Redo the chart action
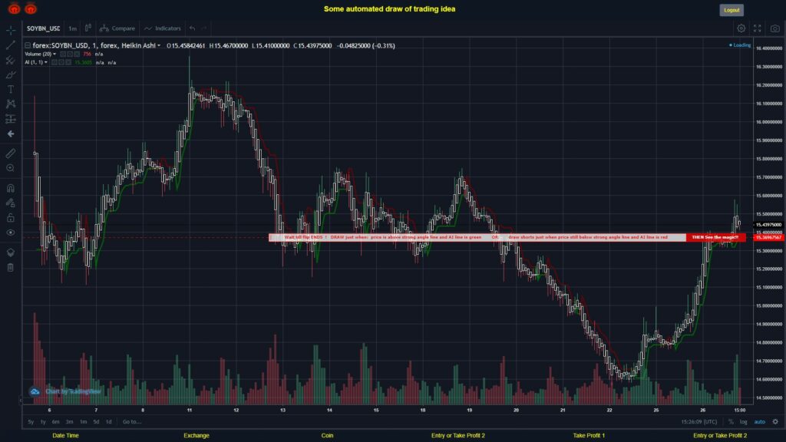The image size is (786, 442). (204, 28)
